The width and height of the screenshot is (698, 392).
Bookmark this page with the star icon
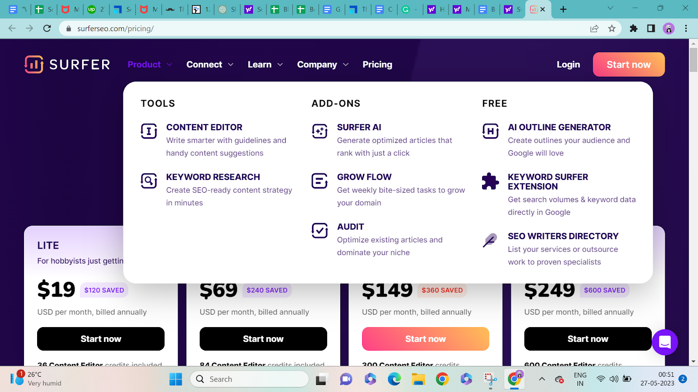[612, 28]
